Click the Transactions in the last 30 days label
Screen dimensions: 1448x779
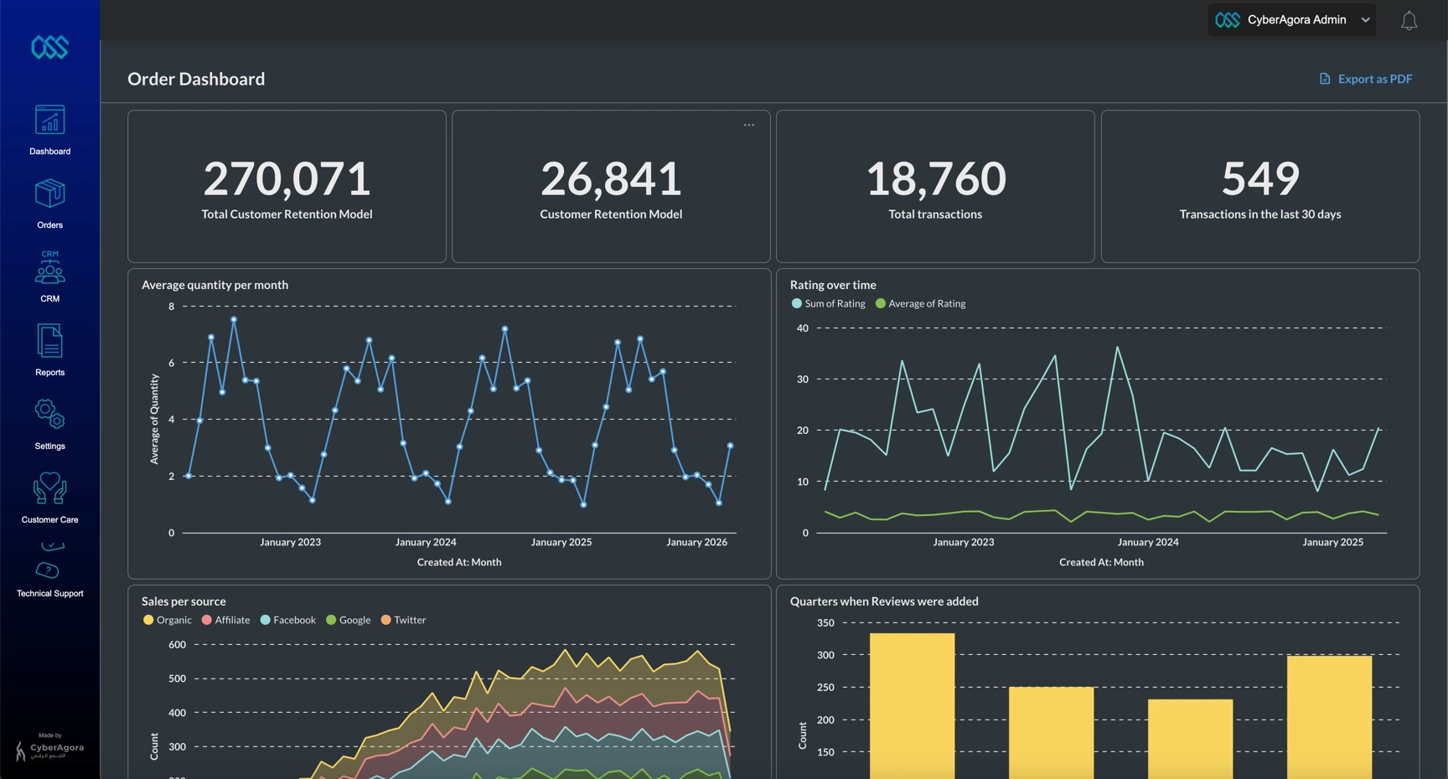[x=1260, y=214]
